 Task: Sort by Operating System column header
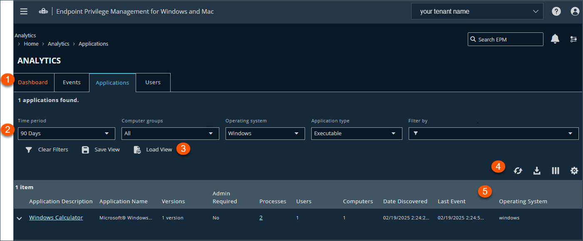click(523, 202)
